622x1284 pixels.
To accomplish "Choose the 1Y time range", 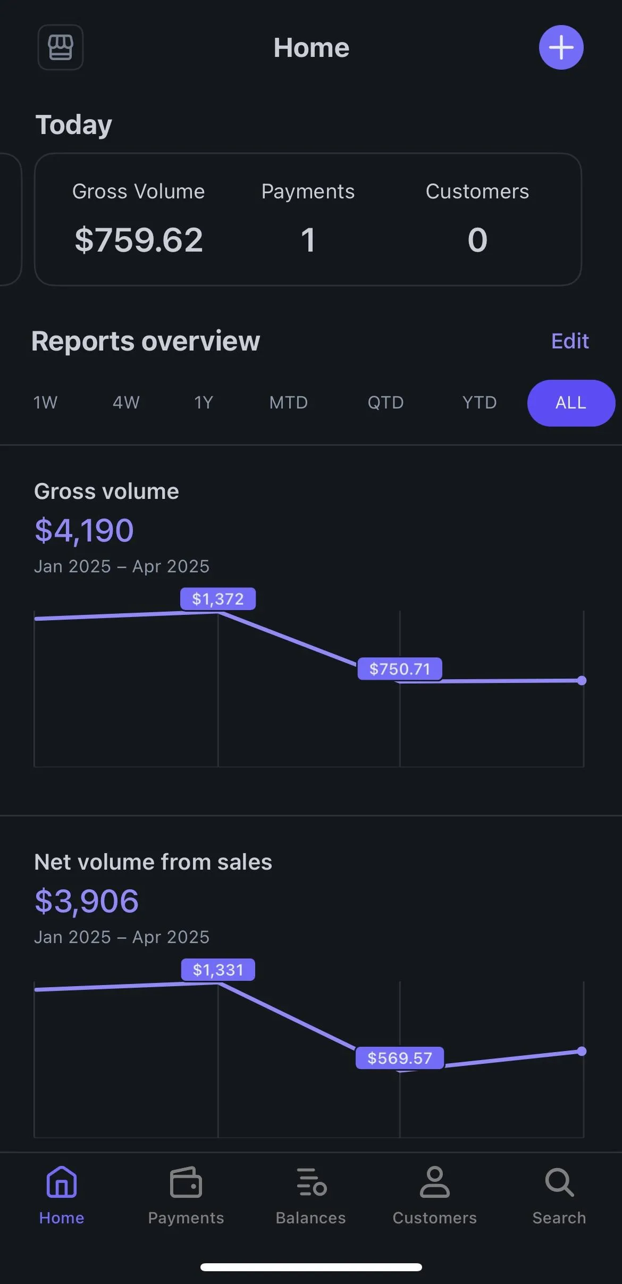I will [x=204, y=403].
